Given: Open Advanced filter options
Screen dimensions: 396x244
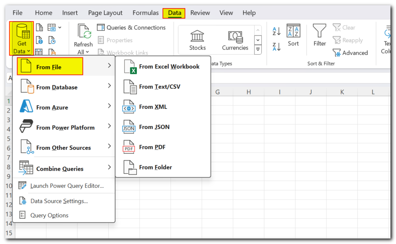Looking at the screenshot, I should click(x=350, y=53).
